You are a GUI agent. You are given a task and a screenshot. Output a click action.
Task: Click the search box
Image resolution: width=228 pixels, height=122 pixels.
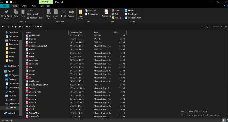[x=220, y=27]
